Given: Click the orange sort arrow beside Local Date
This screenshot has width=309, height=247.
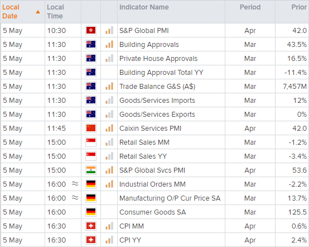Looking at the screenshot, I should (38, 12).
